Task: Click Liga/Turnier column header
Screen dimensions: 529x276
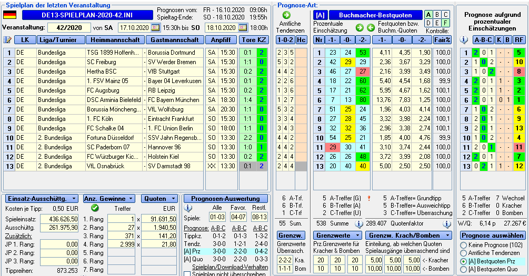Action: 61,40
